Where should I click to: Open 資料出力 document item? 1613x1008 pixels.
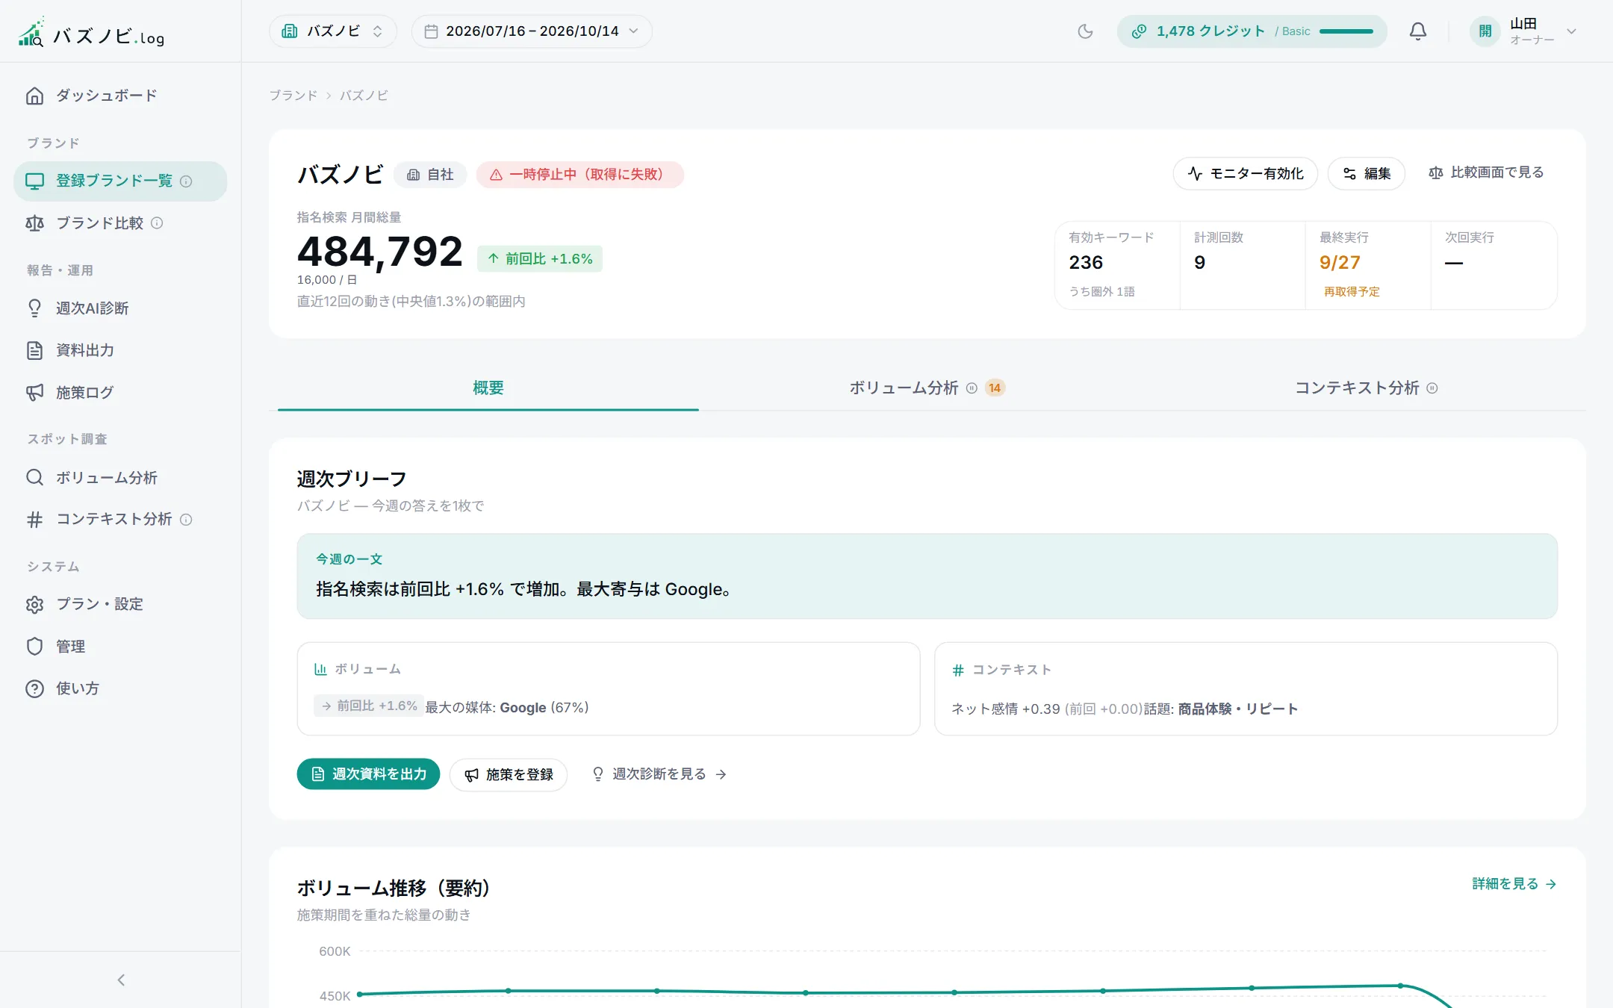pos(120,350)
